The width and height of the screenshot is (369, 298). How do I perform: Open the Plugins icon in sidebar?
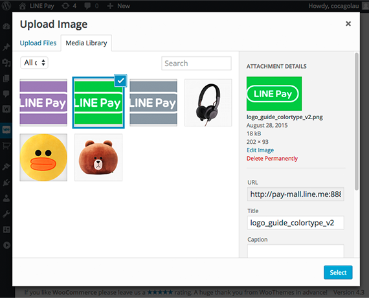[x=6, y=182]
